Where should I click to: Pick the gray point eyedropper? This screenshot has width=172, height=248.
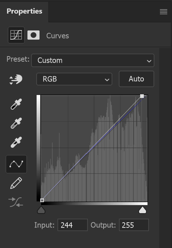point(16,123)
